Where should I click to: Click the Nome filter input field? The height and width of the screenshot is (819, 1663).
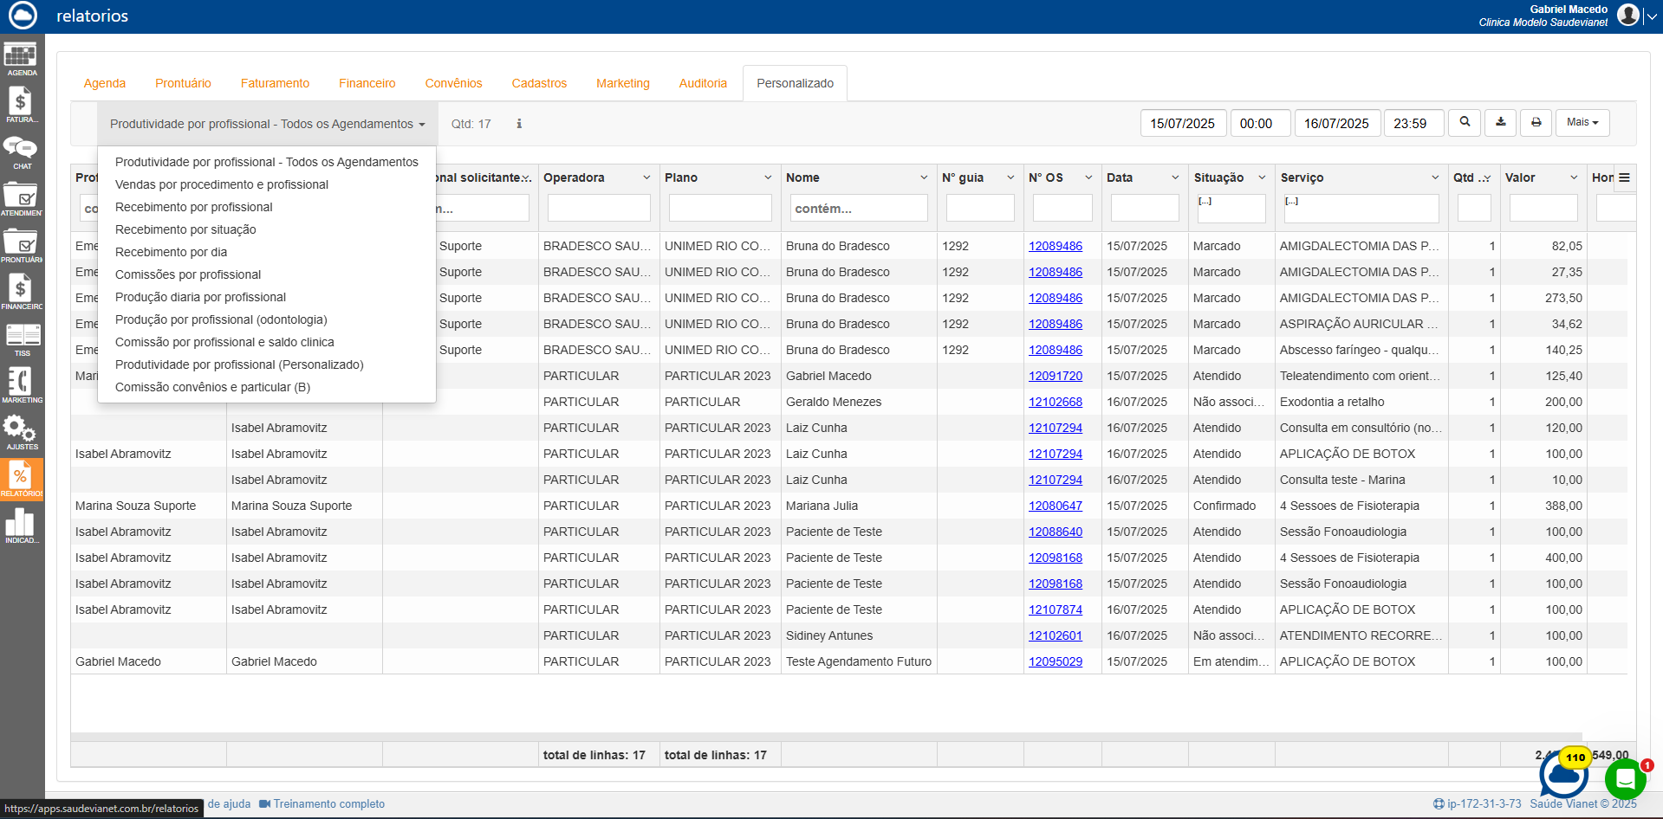[x=858, y=209]
